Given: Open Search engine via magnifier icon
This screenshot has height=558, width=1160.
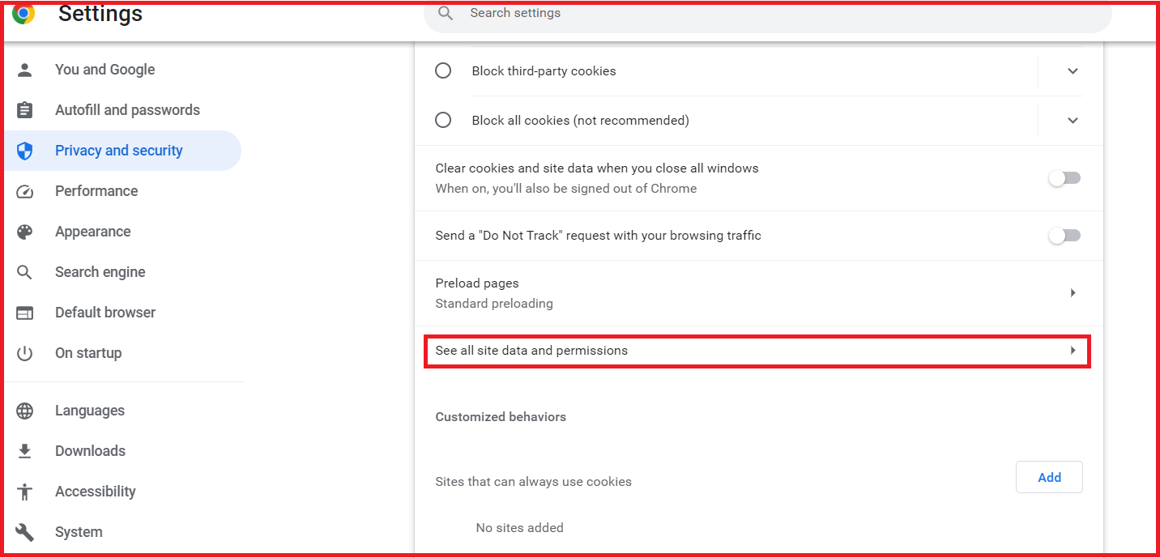Looking at the screenshot, I should point(25,271).
